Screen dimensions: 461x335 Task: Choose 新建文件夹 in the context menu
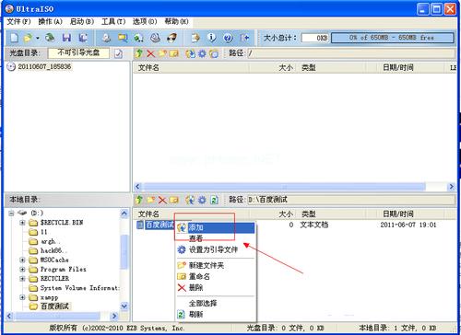click(x=216, y=265)
